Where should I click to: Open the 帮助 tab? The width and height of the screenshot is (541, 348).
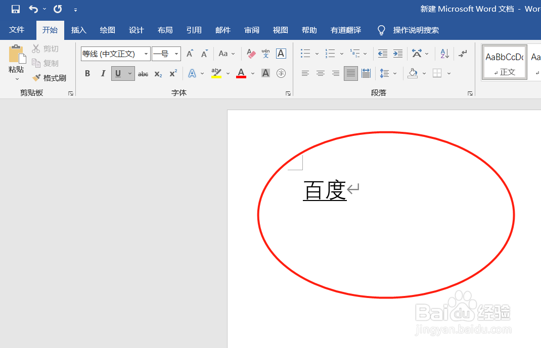click(309, 30)
